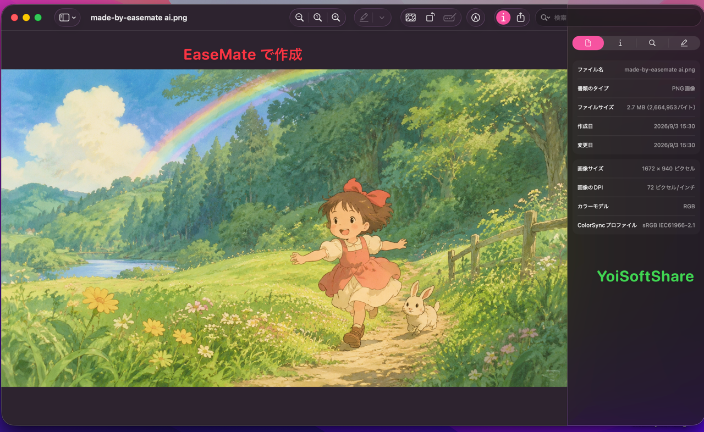Show the Markup toolbar
The height and width of the screenshot is (432, 704).
coord(476,18)
